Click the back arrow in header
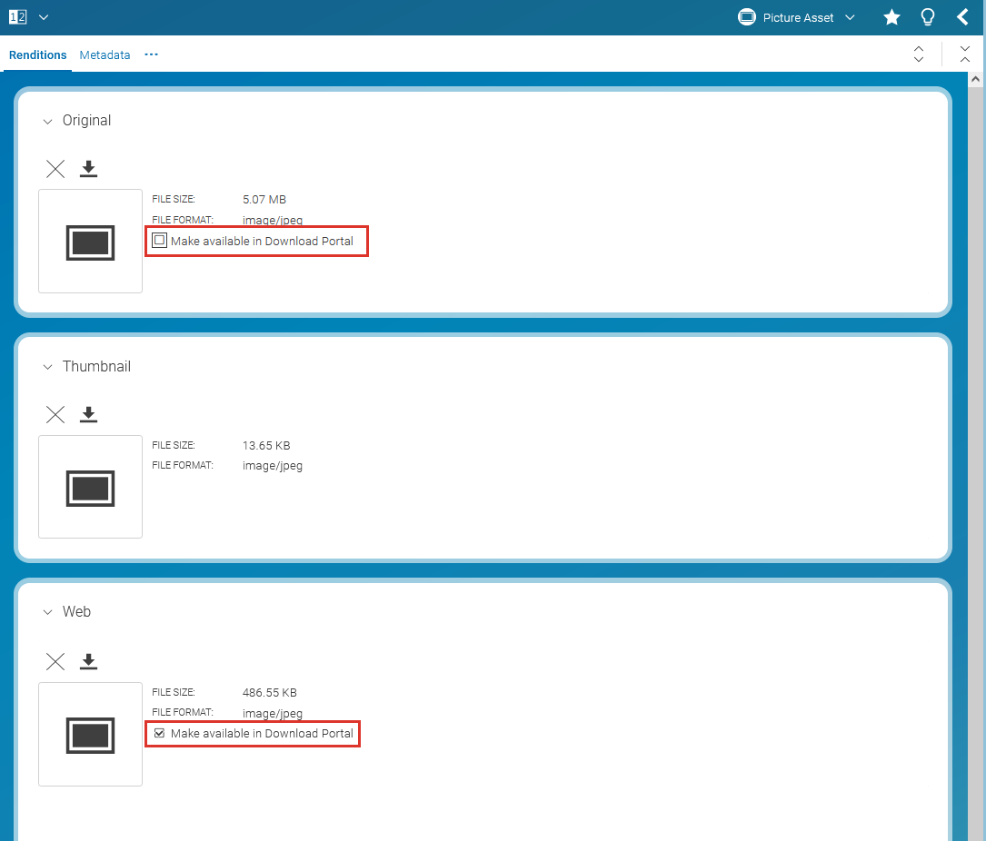986x841 pixels. 962,17
